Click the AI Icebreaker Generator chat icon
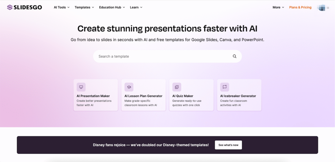The image size is (335, 162). click(224, 87)
